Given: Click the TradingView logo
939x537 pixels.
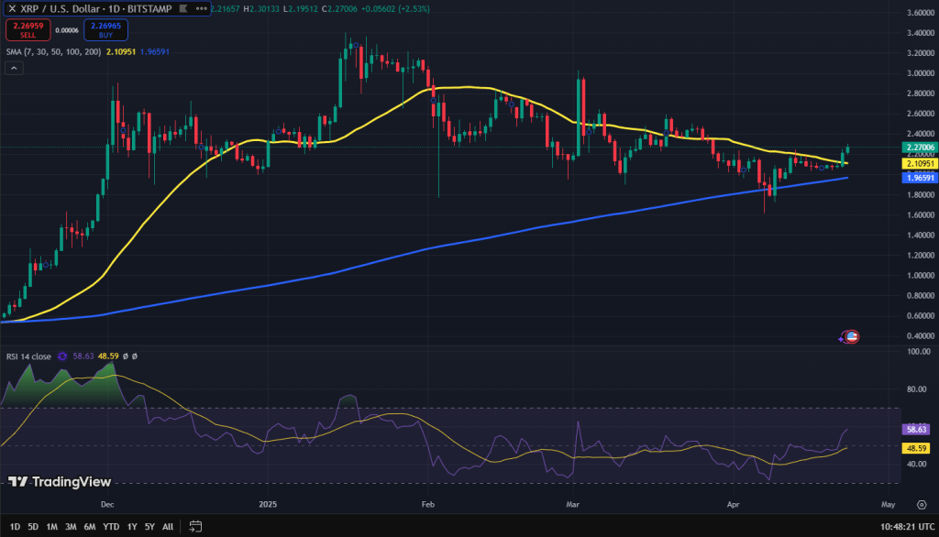Looking at the screenshot, I should [x=60, y=482].
